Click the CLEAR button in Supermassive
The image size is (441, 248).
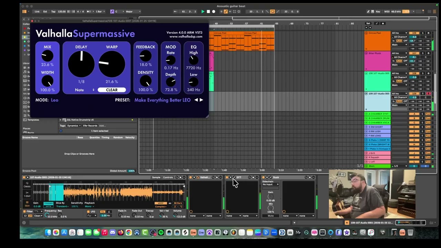pos(112,90)
